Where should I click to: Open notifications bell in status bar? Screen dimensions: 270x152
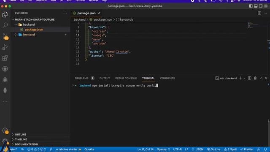[x=265, y=149]
